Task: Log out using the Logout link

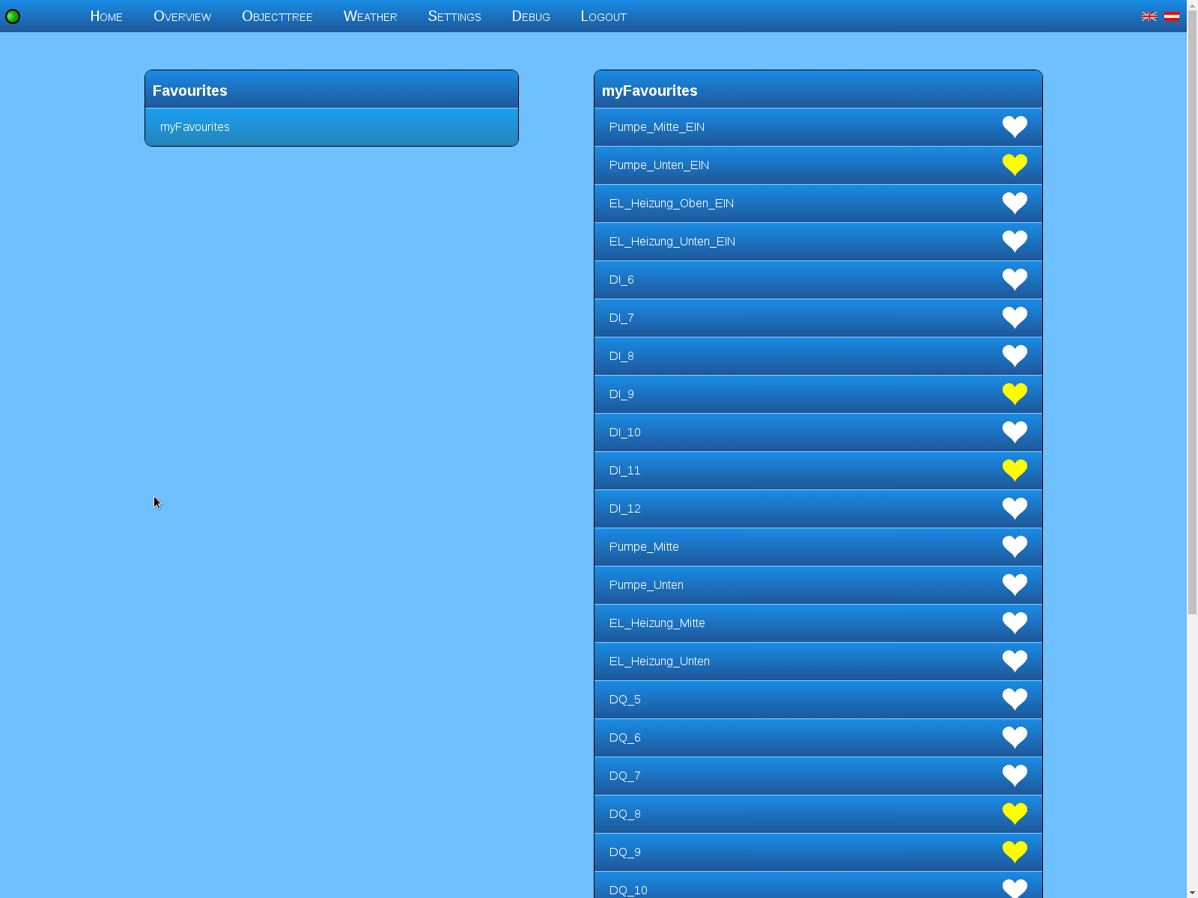Action: [x=603, y=16]
